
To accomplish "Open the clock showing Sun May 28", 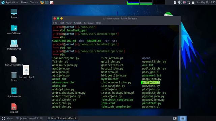I will tap(206, 2).
